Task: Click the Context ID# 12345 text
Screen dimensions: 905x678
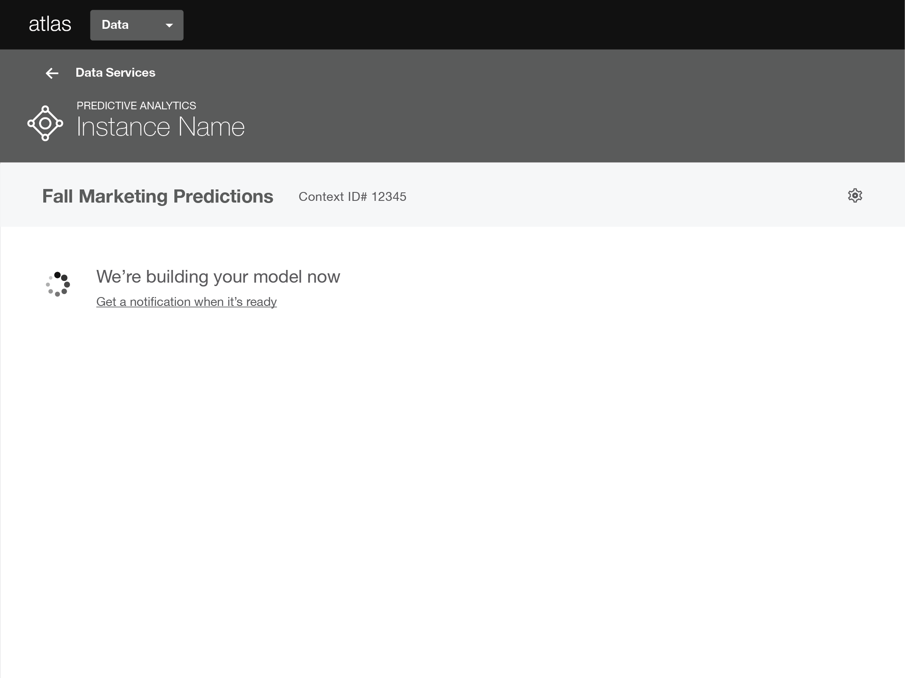Action: (353, 197)
